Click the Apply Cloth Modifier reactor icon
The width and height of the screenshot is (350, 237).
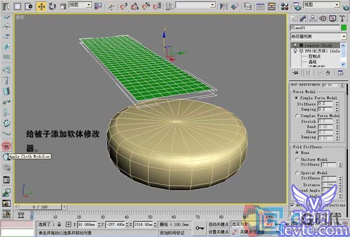(x=6, y=157)
